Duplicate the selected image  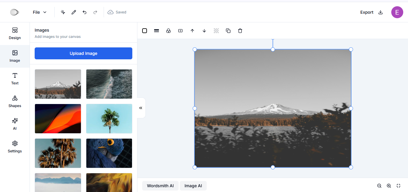pos(228,31)
